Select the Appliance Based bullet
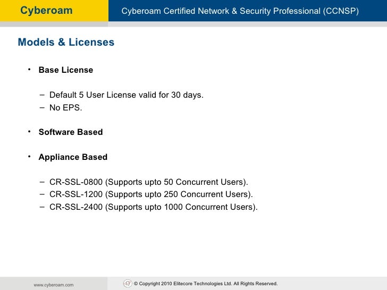The width and height of the screenshot is (387, 290). click(73, 157)
